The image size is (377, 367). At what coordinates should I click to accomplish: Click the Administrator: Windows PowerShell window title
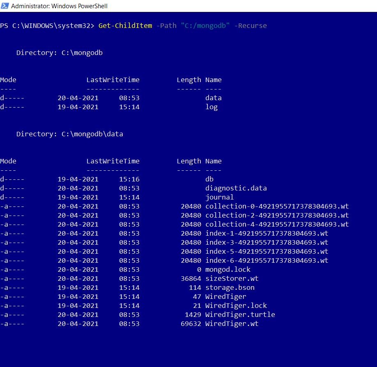pyautogui.click(x=59, y=6)
